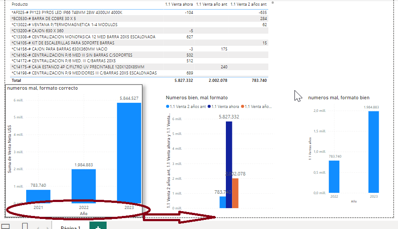This screenshot has height=229, width=398.
Task: Select row *C13022-# VENTANA P/TERMOMAGNETICA
Action: (x=139, y=24)
